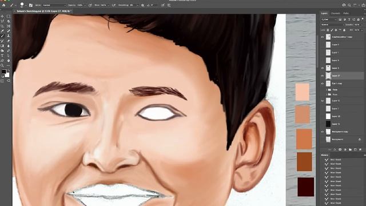Select the Layers tab
The image size is (366, 206).
pyautogui.click(x=324, y=13)
